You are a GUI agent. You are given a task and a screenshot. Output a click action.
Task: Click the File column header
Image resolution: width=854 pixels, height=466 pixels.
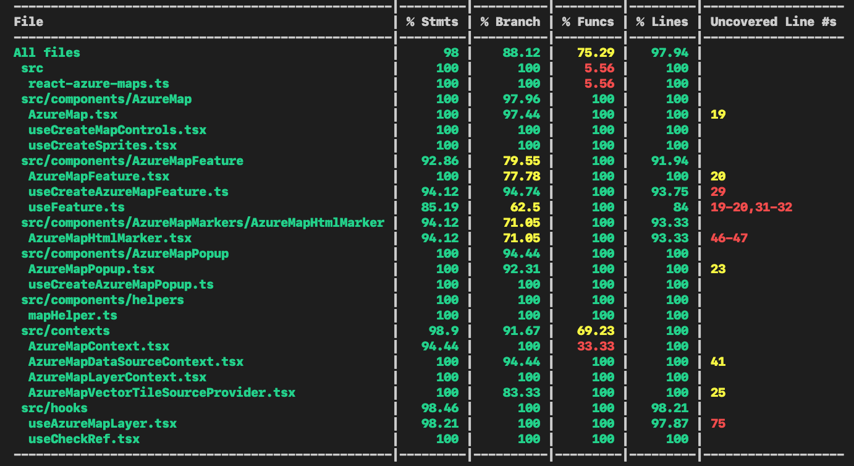tap(28, 22)
